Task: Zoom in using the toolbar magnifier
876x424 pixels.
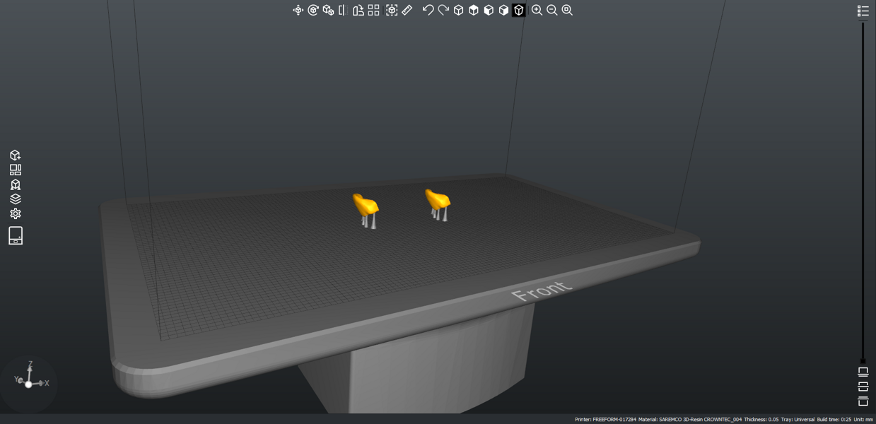Action: coord(537,10)
